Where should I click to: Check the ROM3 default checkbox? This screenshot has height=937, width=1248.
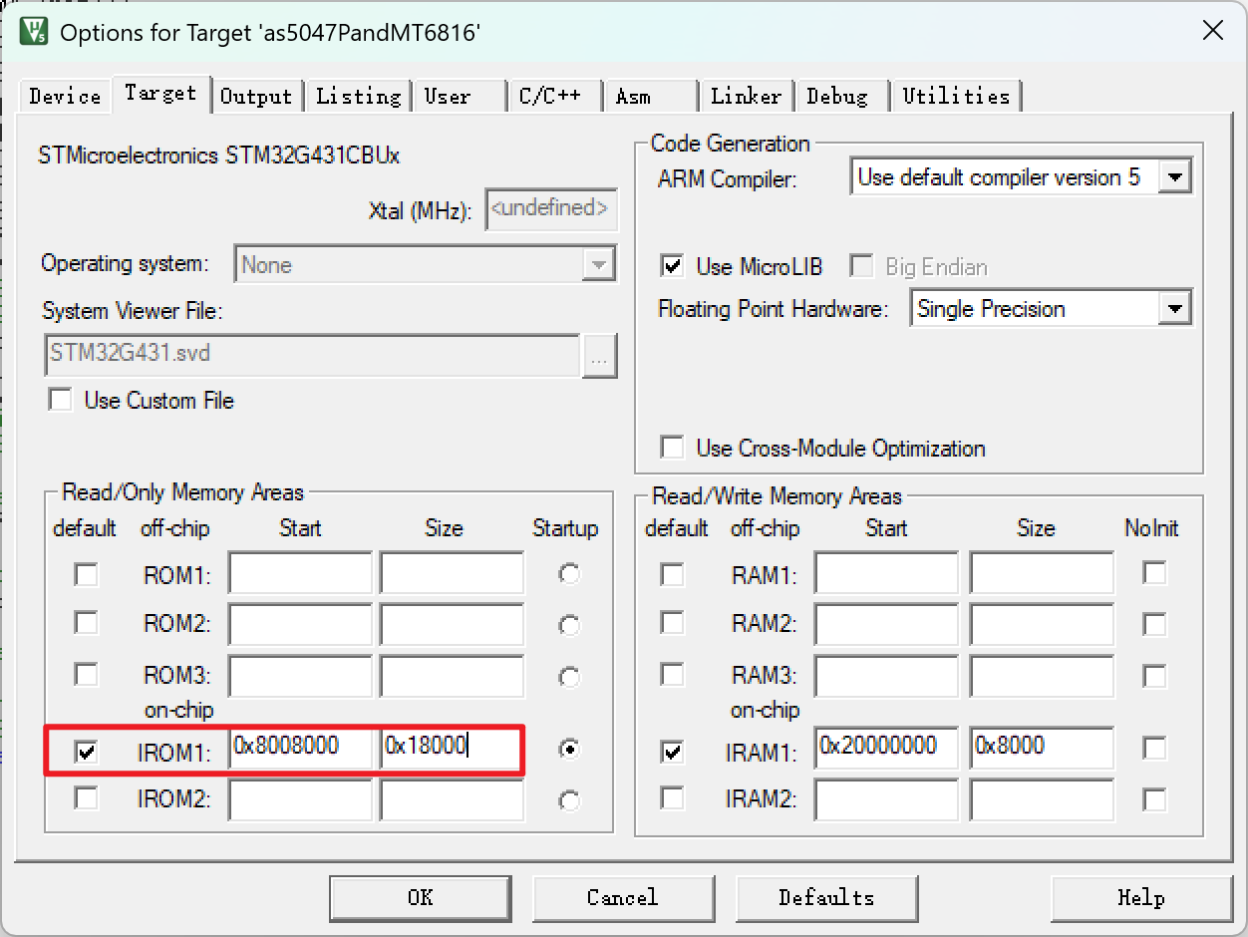pyautogui.click(x=87, y=675)
